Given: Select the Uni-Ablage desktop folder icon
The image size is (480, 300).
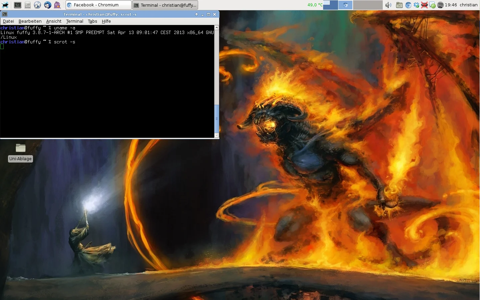Looking at the screenshot, I should tap(21, 148).
